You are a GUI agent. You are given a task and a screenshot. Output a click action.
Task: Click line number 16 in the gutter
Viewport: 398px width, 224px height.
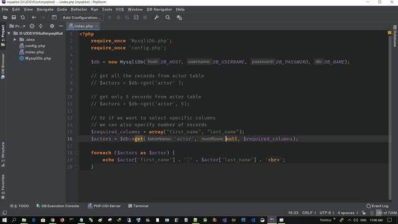[70, 139]
